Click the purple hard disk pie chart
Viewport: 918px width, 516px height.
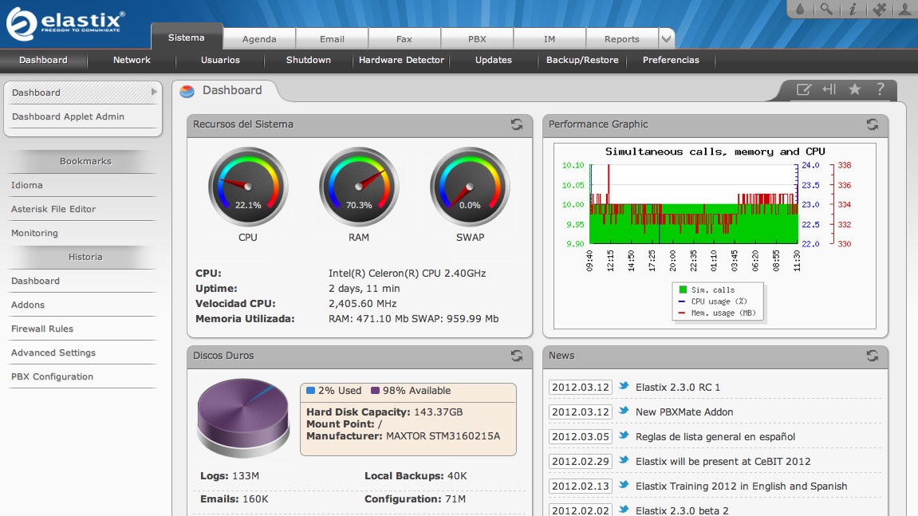pos(243,418)
